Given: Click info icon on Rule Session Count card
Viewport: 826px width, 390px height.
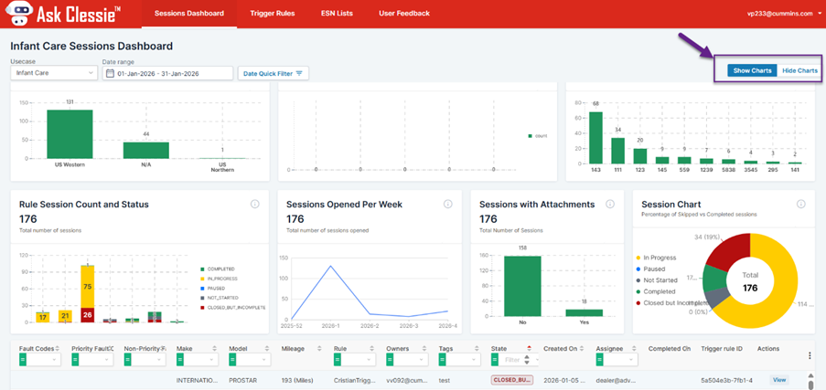Looking at the screenshot, I should click(255, 205).
